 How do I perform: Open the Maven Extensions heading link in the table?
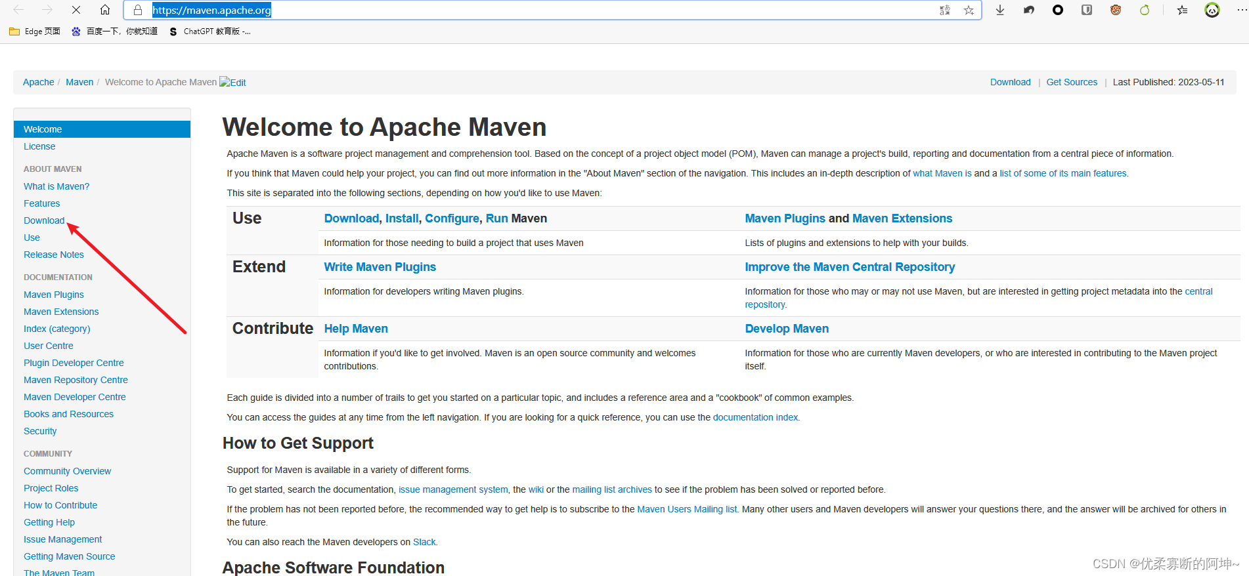point(902,218)
